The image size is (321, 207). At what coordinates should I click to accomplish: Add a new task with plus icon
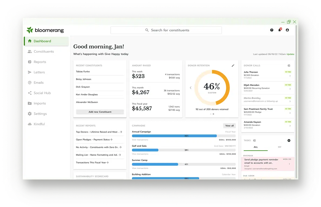pos(289,140)
